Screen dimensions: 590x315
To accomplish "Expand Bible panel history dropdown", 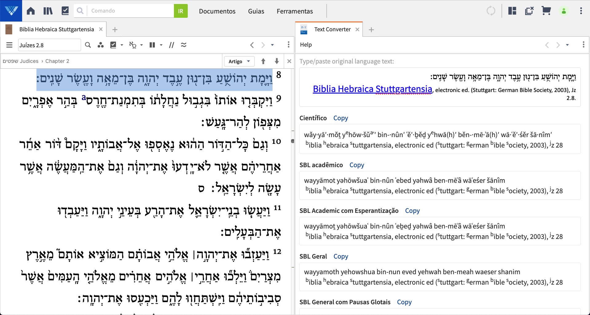I will click(272, 45).
